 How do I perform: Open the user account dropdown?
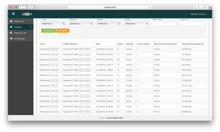199,14
